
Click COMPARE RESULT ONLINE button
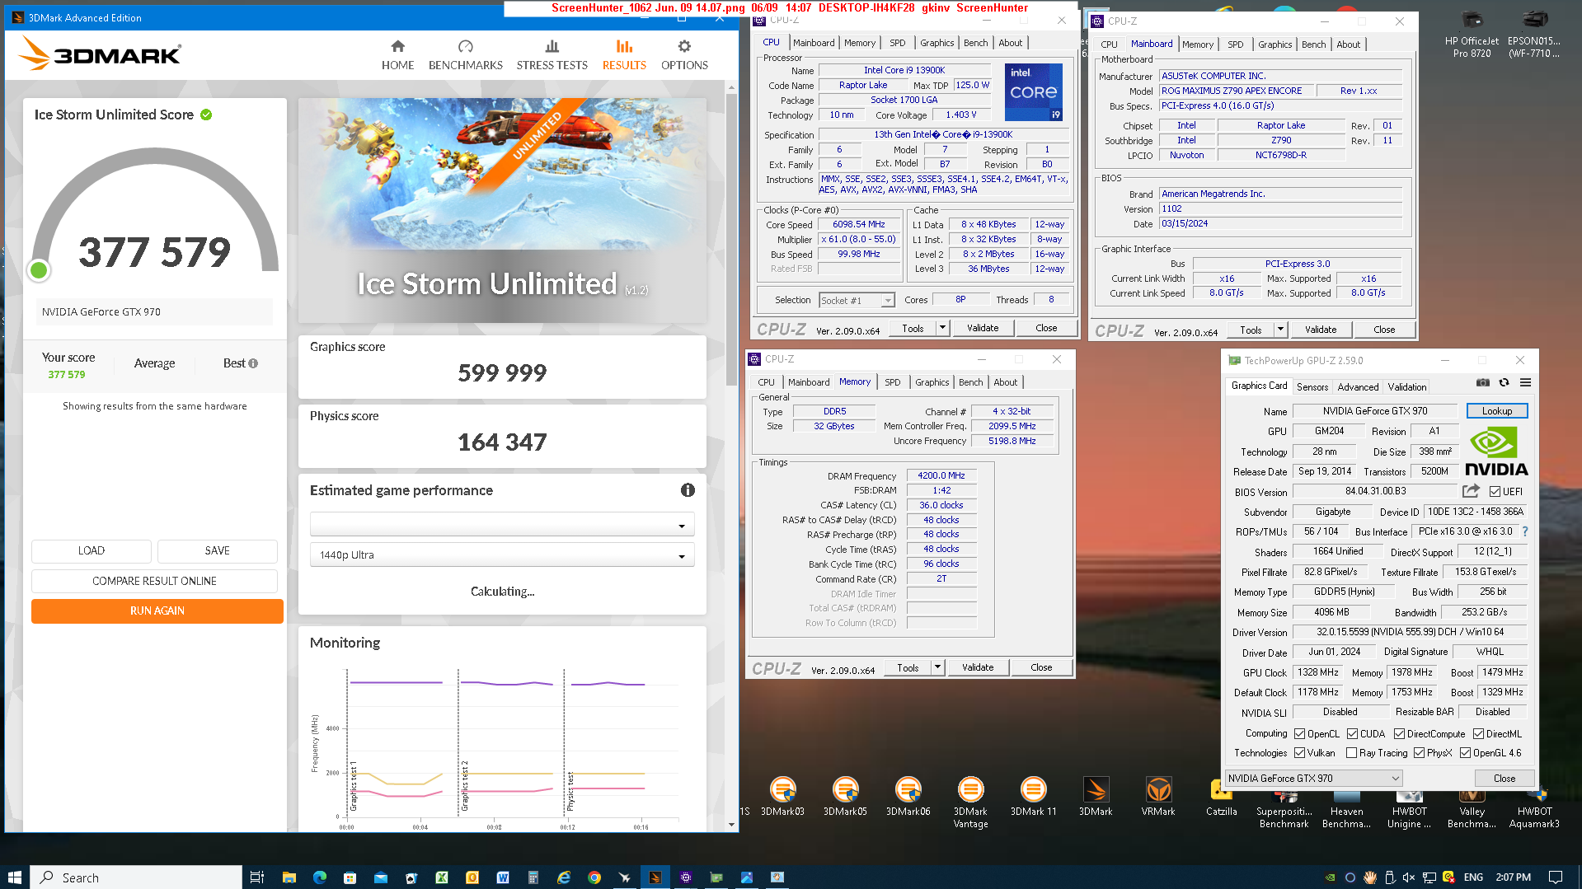tap(154, 581)
